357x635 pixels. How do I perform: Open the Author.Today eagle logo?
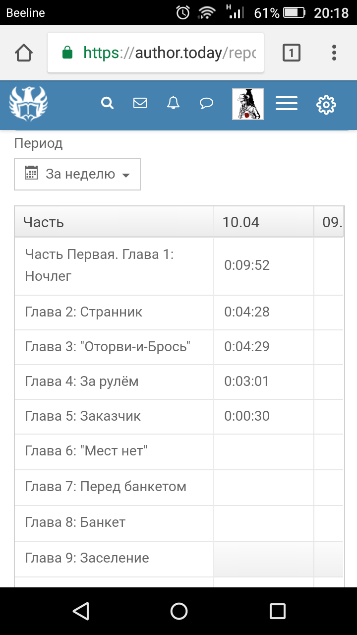(x=28, y=104)
